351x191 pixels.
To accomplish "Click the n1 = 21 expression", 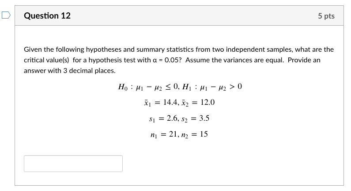I will 164,134.
